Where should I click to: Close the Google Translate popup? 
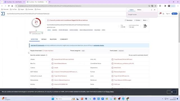(x=155, y=10)
